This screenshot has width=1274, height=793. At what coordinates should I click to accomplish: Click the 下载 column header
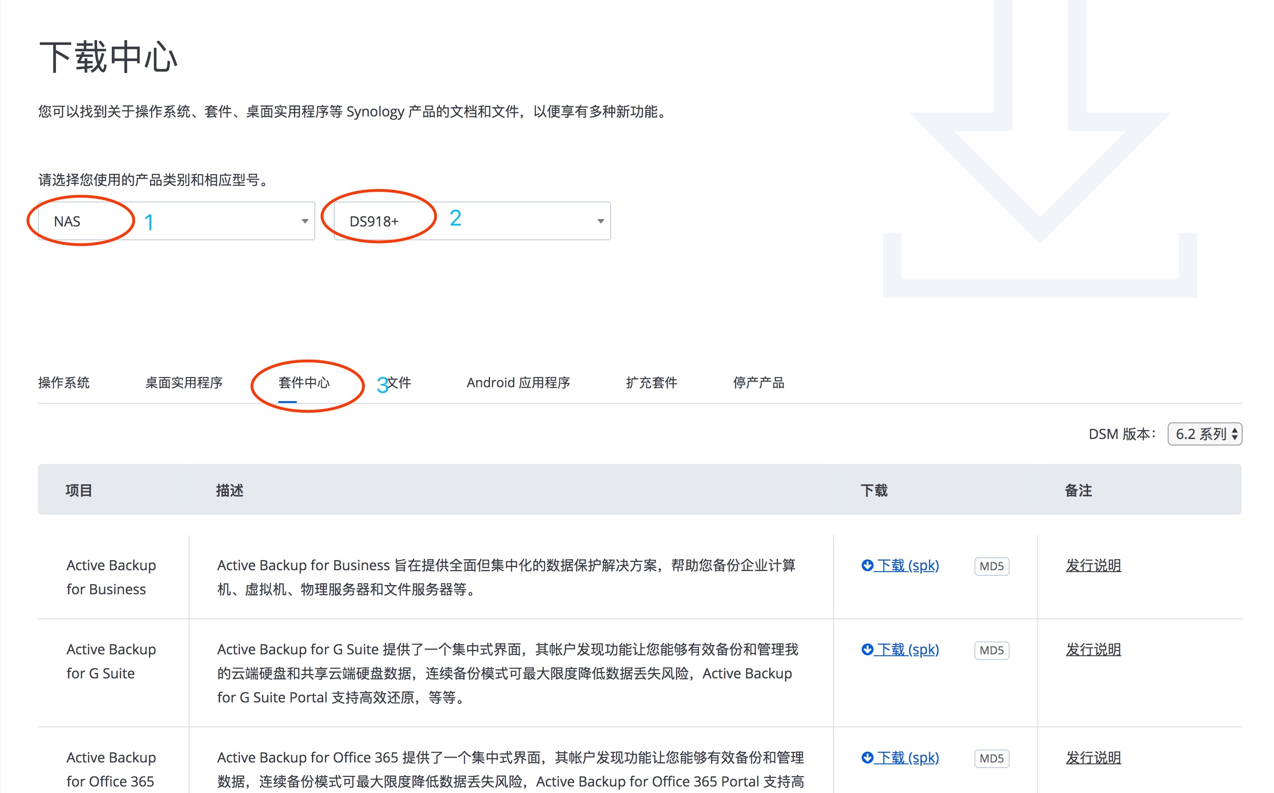click(x=874, y=490)
